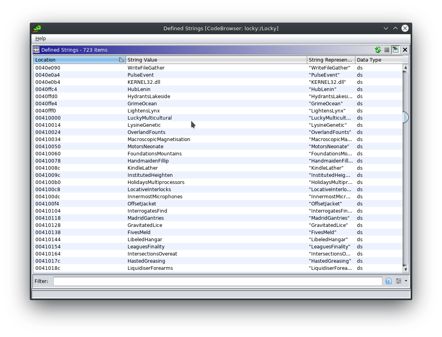Select location "00410050"
Viewport: 442px width, 337px height.
48,147
